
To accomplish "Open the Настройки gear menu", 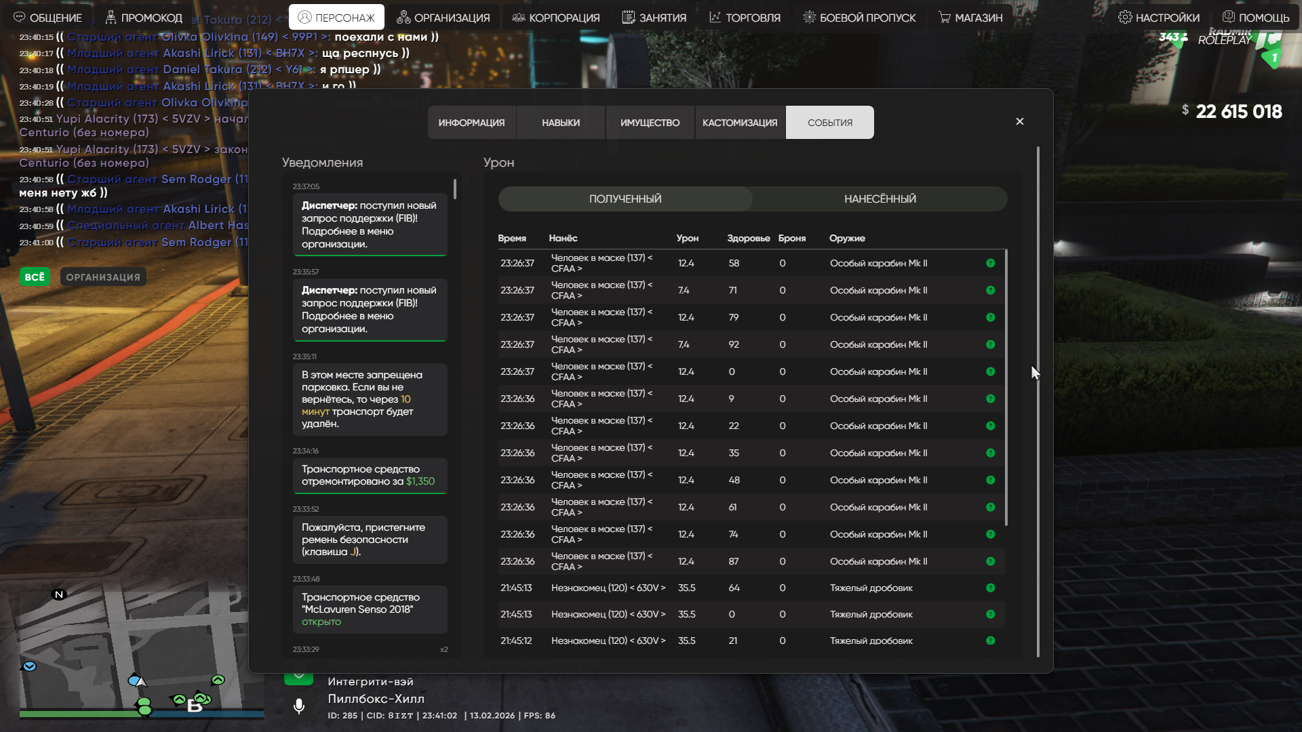I will pos(1158,18).
